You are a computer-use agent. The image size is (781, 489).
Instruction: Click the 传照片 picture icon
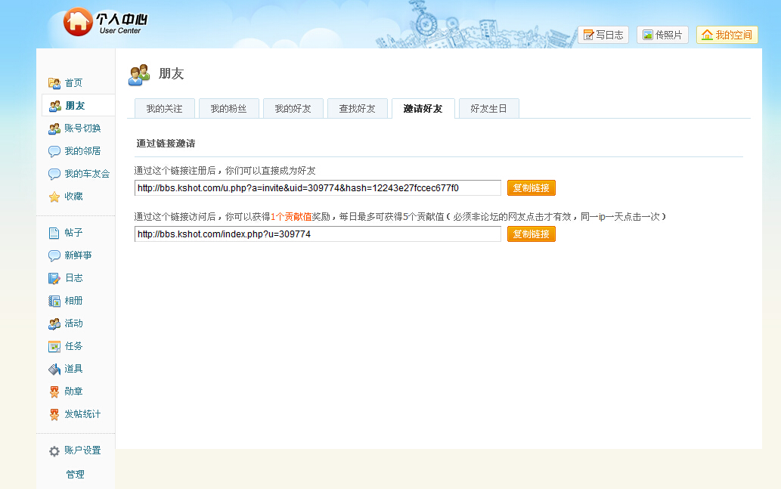(647, 35)
